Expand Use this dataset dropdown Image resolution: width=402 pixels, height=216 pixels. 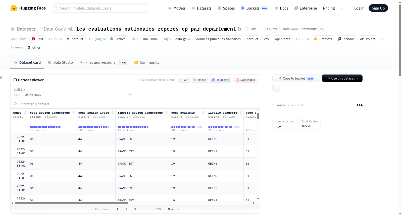[342, 78]
